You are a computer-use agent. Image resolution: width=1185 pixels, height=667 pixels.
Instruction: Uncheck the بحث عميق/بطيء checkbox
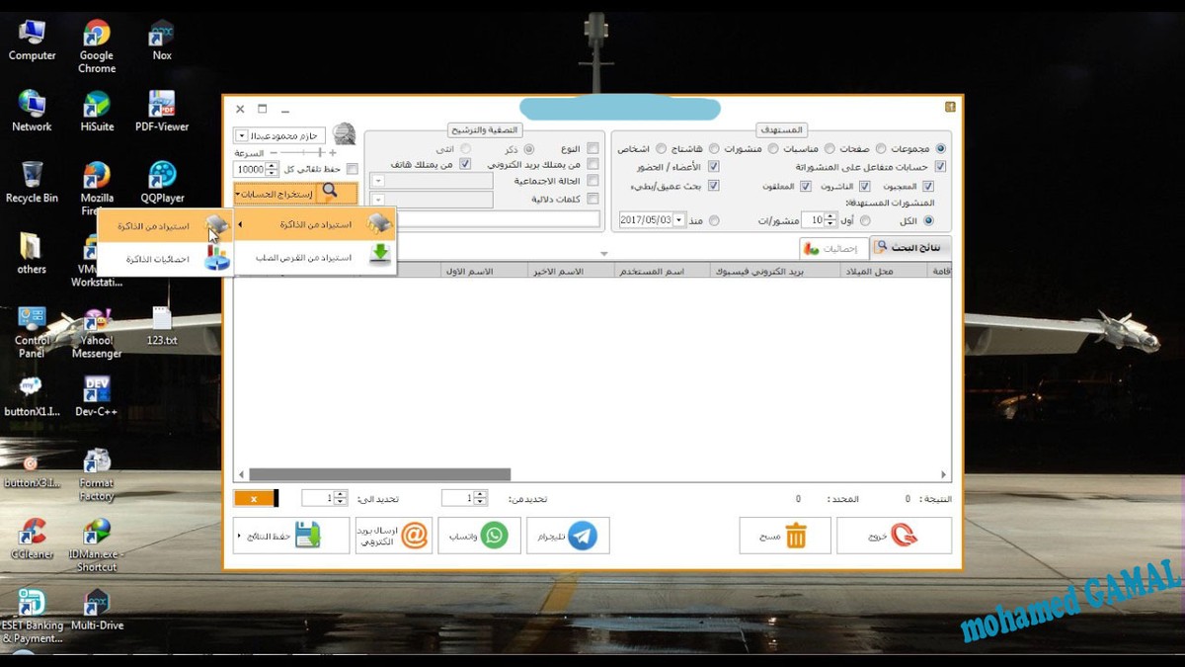click(714, 186)
